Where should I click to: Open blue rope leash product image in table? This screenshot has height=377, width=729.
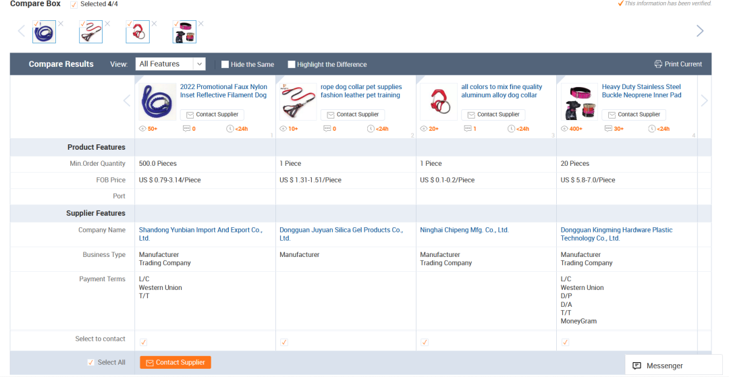tap(157, 102)
